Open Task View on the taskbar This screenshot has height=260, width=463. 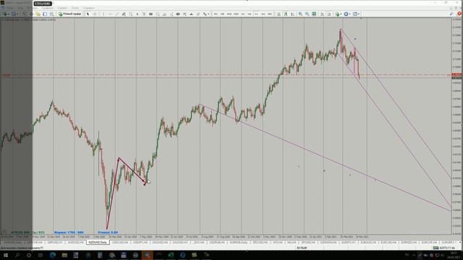click(41, 255)
